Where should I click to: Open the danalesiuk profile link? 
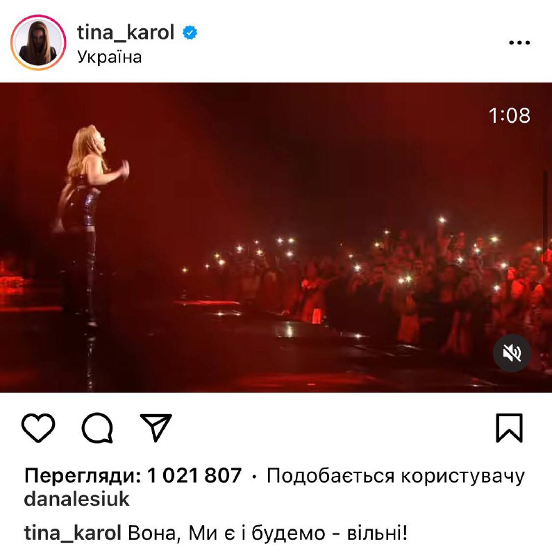pyautogui.click(x=76, y=499)
